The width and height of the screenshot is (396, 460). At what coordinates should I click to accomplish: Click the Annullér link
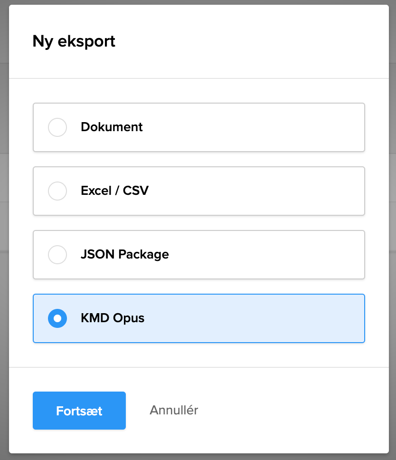[174, 410]
